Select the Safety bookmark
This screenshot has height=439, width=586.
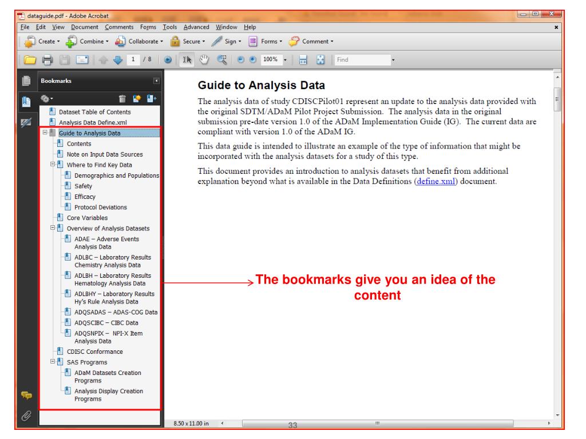[83, 186]
